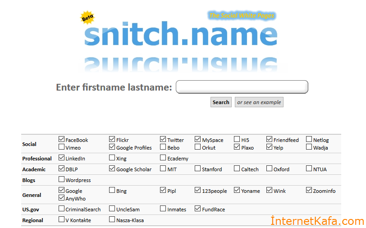Uncheck the DBLP checkbox
The image size is (366, 228).
click(61, 169)
